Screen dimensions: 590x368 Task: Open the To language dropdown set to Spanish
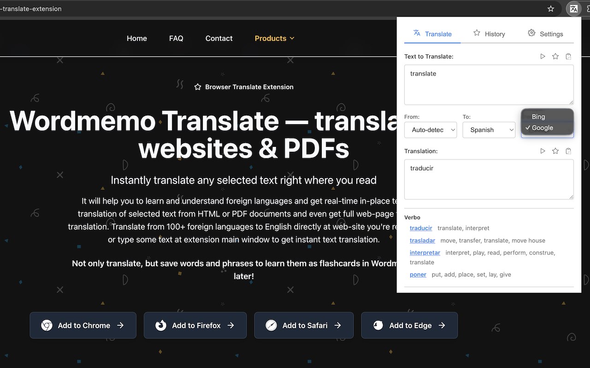(x=489, y=130)
